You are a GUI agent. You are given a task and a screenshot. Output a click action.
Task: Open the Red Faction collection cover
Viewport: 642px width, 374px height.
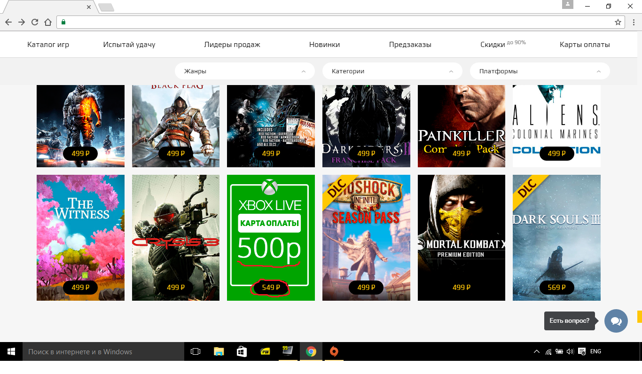click(x=271, y=126)
